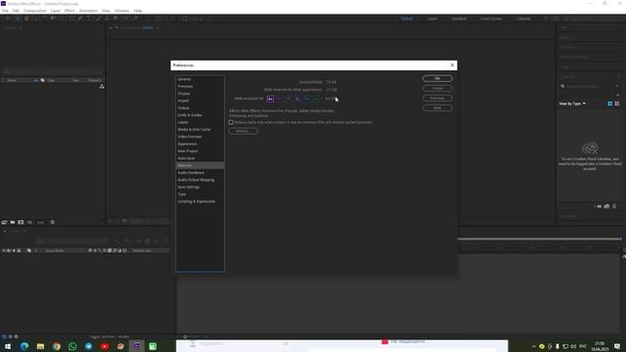
Task: Open the View menu
Action: coord(106,11)
